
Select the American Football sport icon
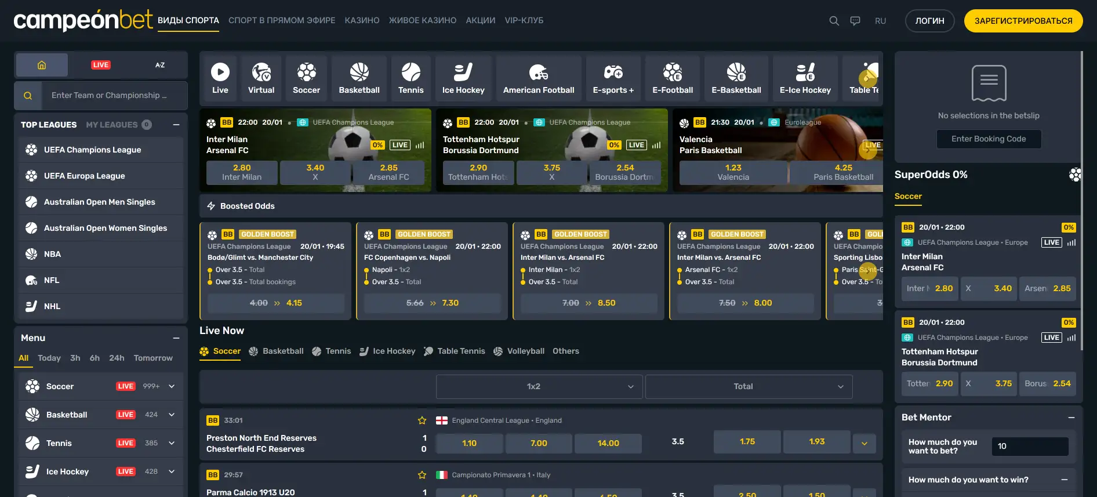click(x=538, y=78)
